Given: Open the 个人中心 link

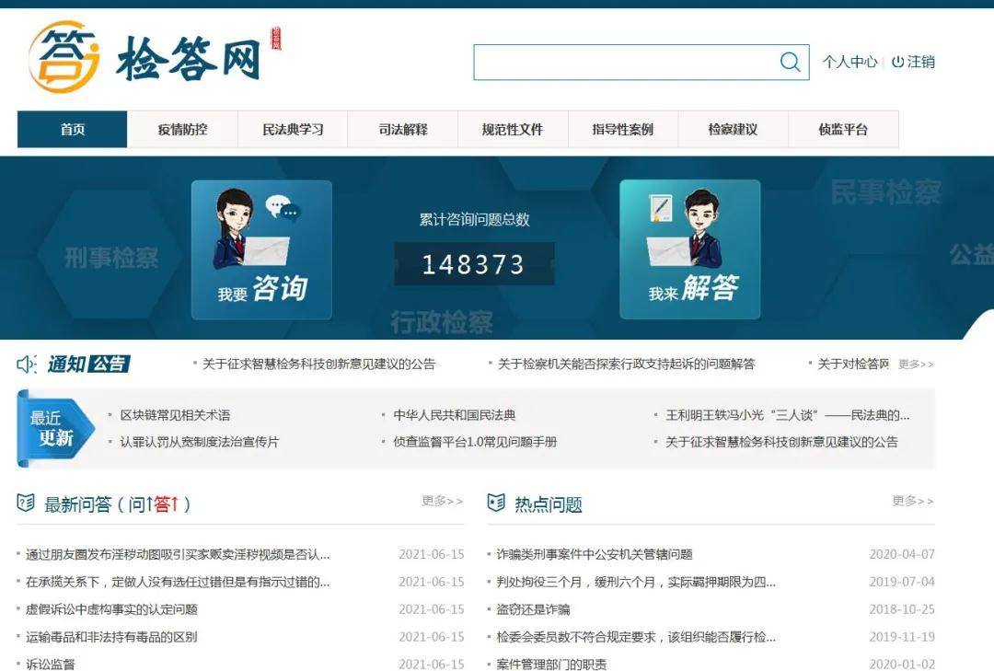Looking at the screenshot, I should (x=850, y=62).
